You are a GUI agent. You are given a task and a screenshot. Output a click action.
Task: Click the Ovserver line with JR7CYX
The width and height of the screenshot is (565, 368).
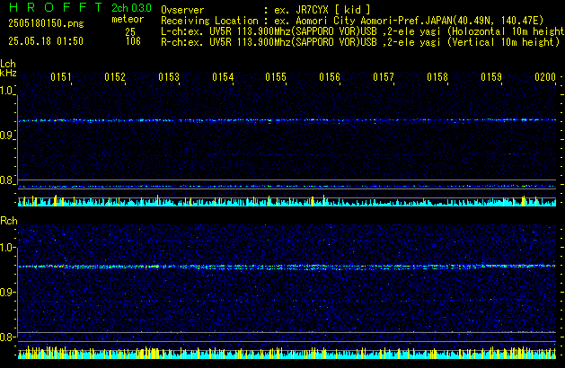(x=266, y=10)
